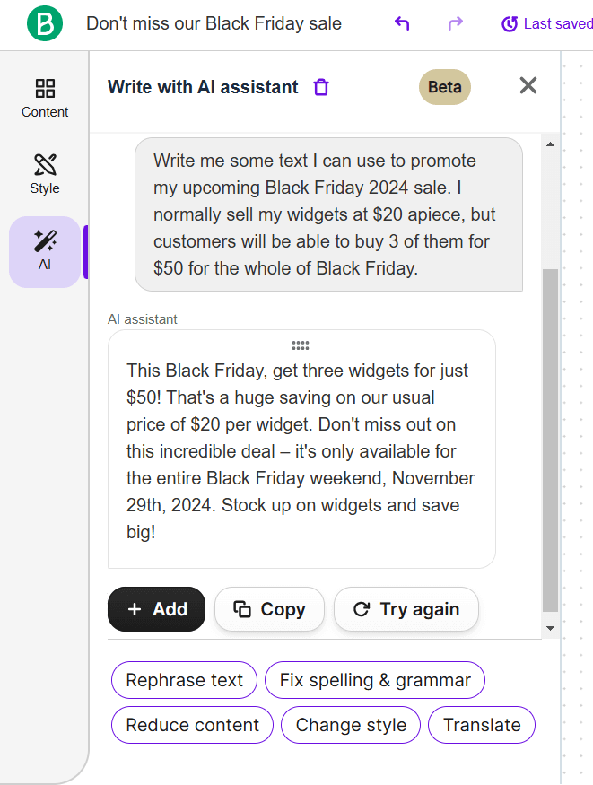593x785 pixels.
Task: Click the Reduce content chip
Action: [192, 725]
